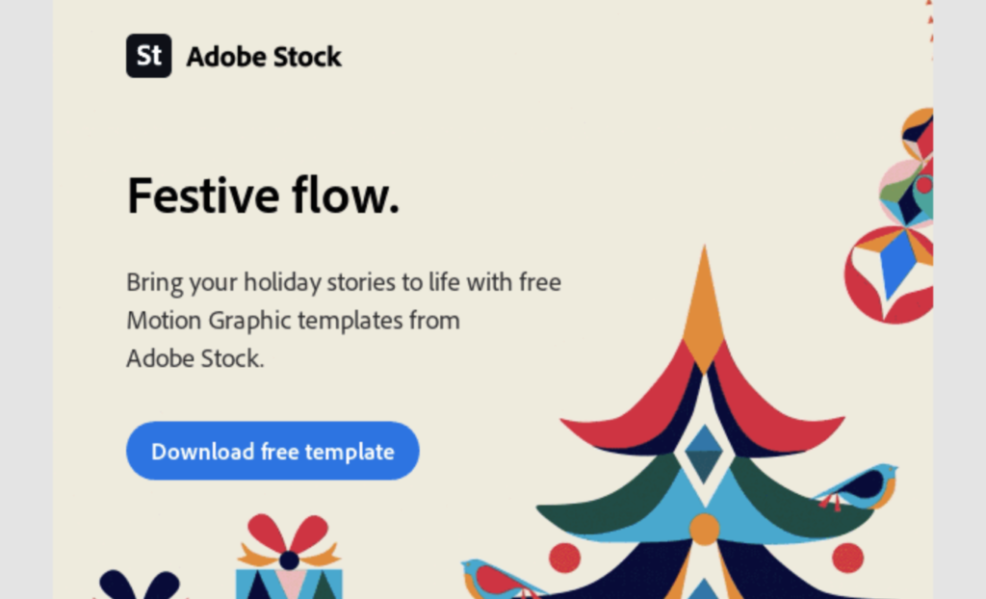Click the left red ball hanging from tree
This screenshot has width=986, height=599.
pyautogui.click(x=564, y=559)
